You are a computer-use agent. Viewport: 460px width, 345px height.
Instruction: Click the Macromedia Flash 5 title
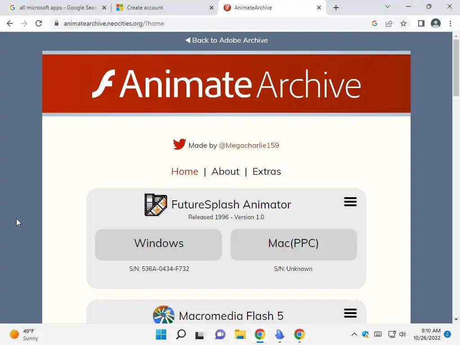pos(231,316)
